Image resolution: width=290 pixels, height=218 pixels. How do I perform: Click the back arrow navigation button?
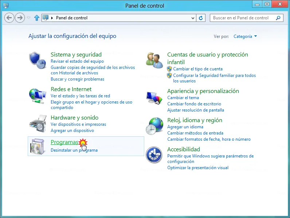tap(9, 18)
